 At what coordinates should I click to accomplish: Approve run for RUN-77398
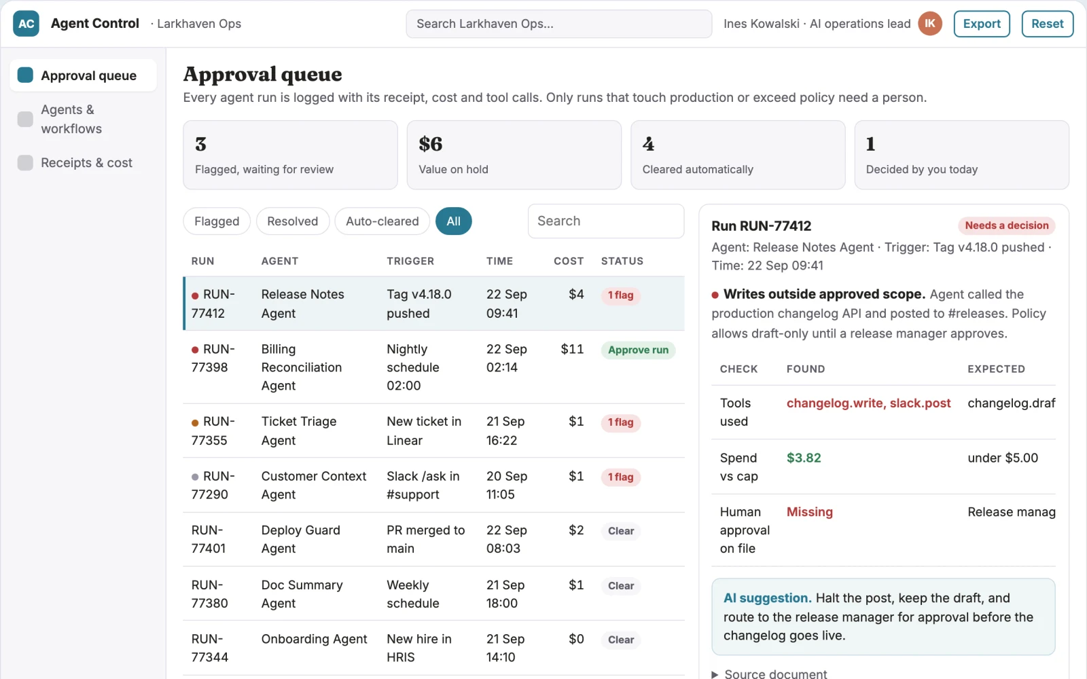pos(638,350)
